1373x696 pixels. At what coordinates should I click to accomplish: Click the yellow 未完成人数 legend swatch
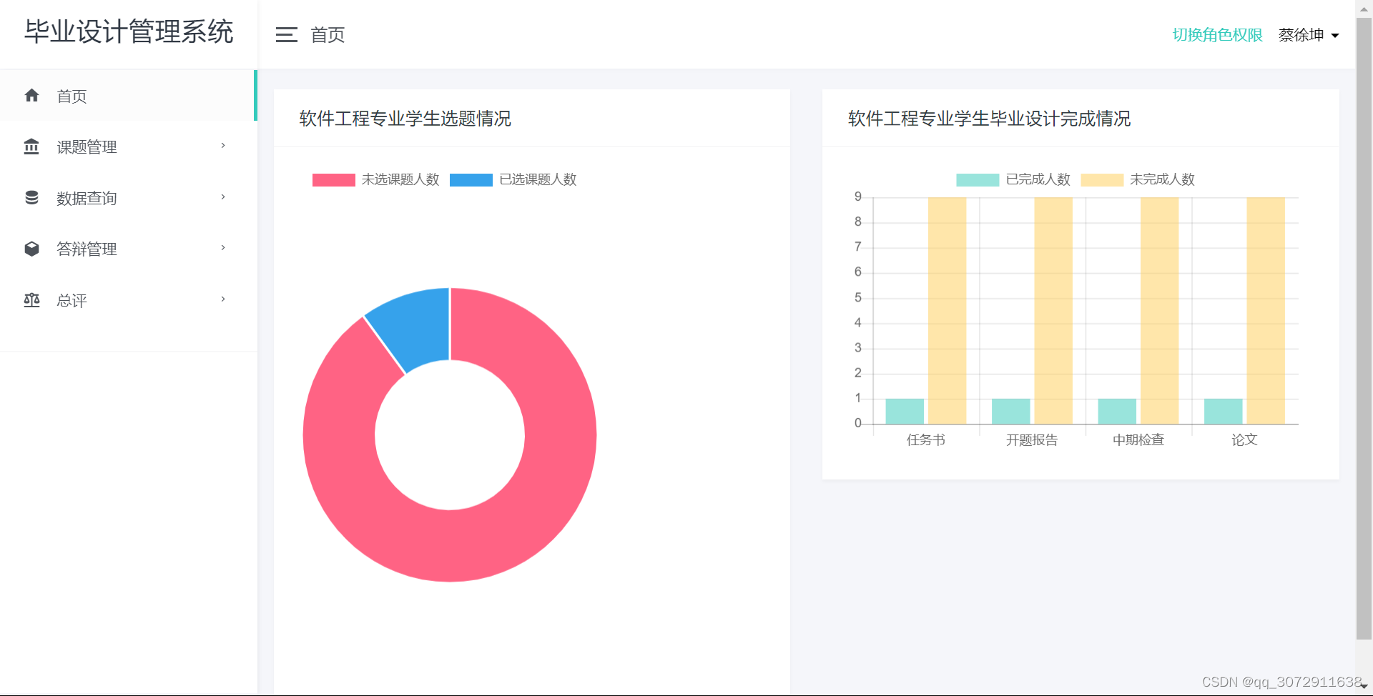click(x=1102, y=180)
